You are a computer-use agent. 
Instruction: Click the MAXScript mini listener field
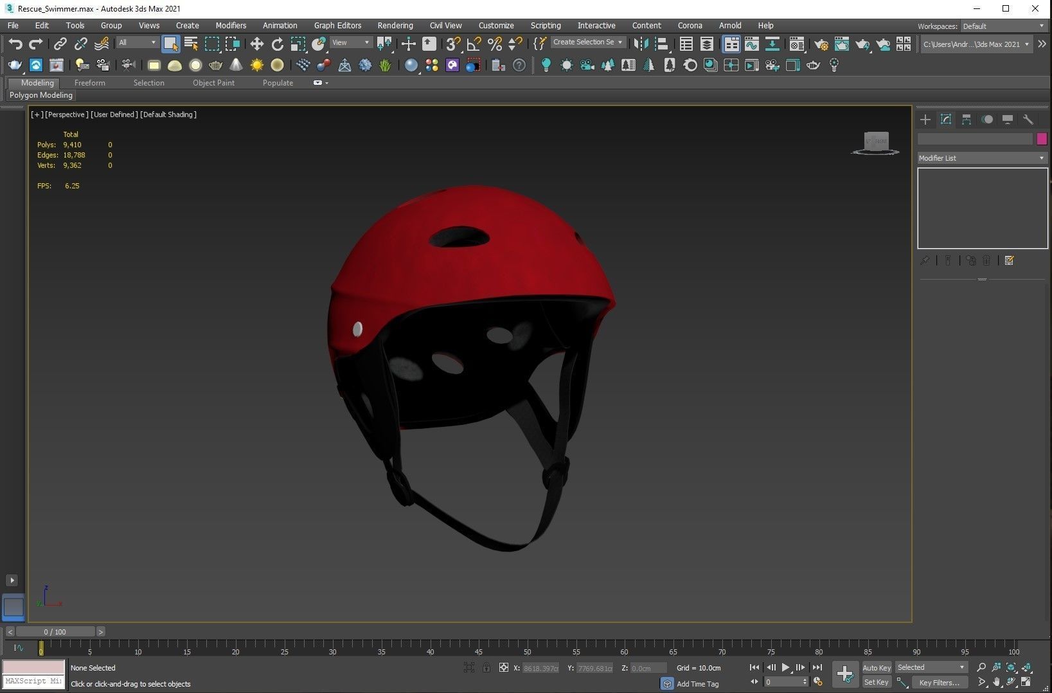pyautogui.click(x=33, y=681)
